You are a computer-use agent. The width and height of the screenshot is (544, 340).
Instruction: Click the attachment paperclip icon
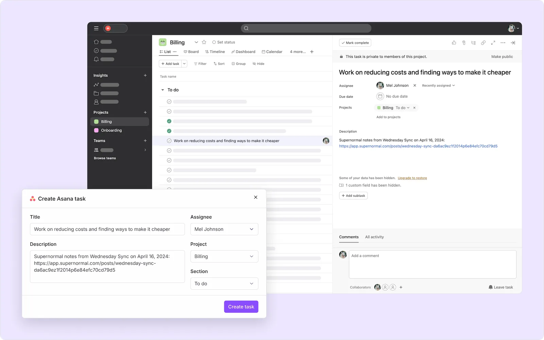pyautogui.click(x=464, y=43)
